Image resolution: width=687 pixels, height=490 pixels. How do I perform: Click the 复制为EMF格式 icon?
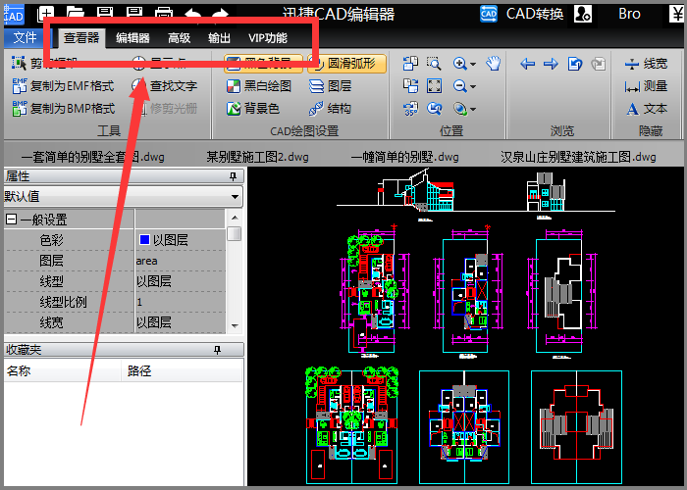point(20,86)
